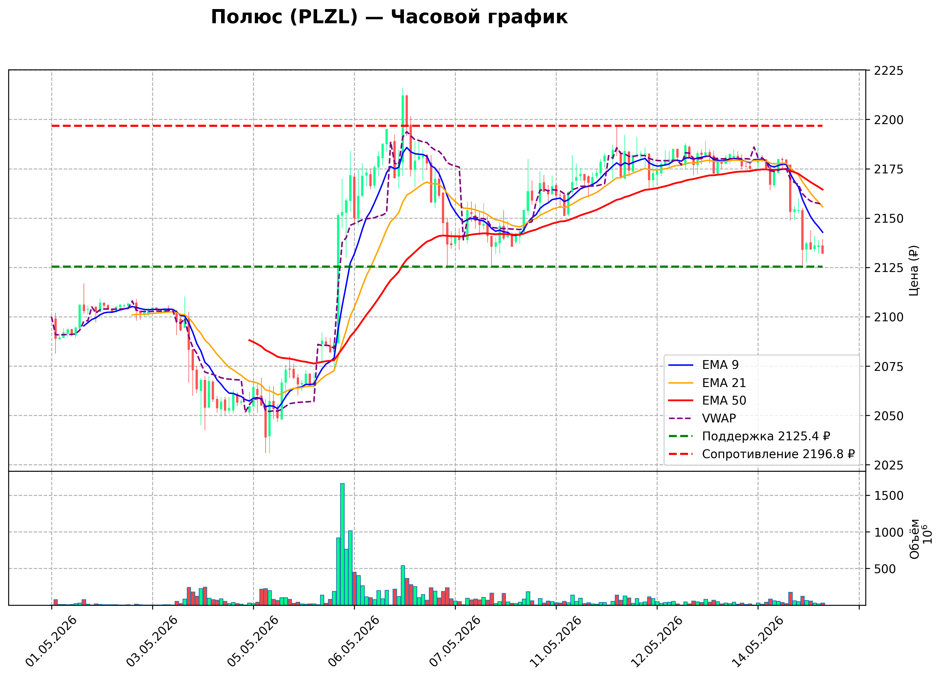Click the price axis label "2200"
Image resolution: width=943 pixels, height=678 pixels.
[889, 120]
